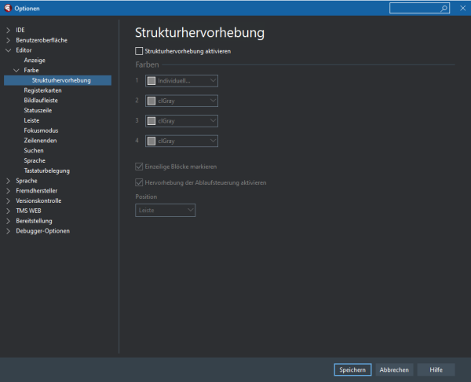Click the Abbrechen button
The height and width of the screenshot is (382, 471).
[394, 369]
